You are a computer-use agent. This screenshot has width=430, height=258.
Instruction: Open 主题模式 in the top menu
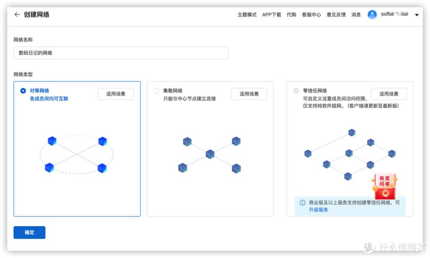click(247, 15)
